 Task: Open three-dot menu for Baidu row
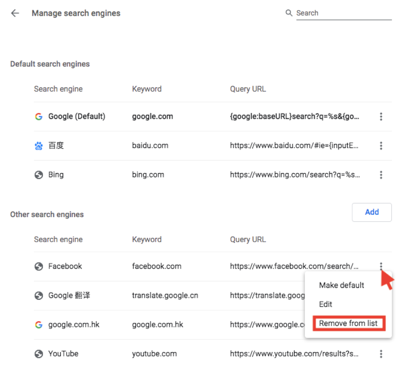[381, 146]
